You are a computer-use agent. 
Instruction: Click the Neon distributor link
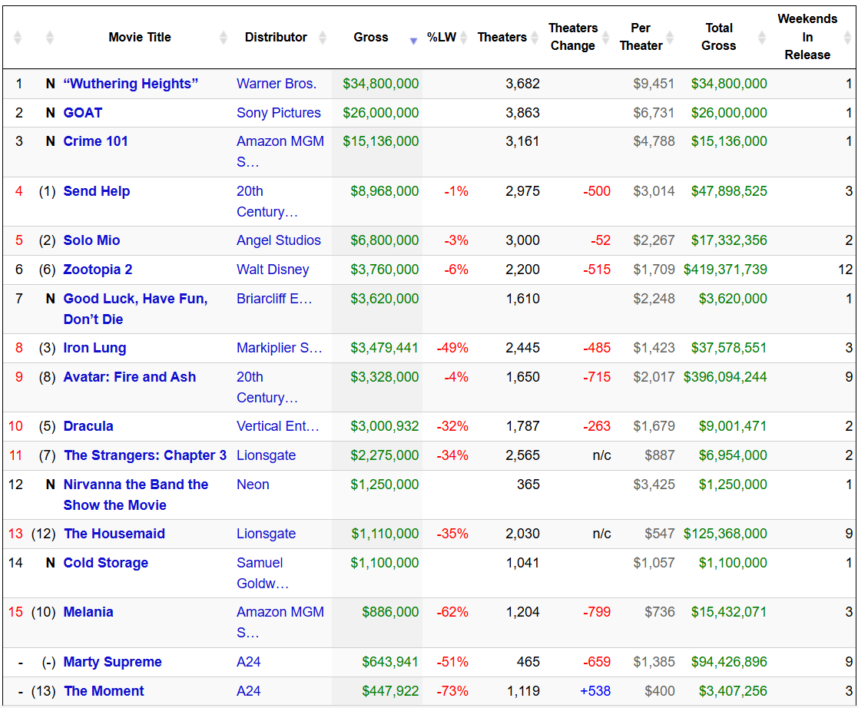click(253, 485)
